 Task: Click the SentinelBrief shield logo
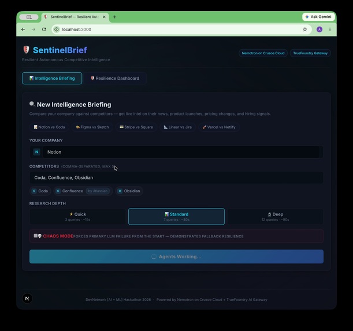pos(27,50)
